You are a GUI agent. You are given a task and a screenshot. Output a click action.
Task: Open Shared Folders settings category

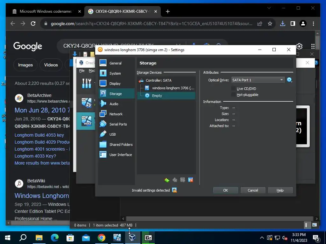117,145
